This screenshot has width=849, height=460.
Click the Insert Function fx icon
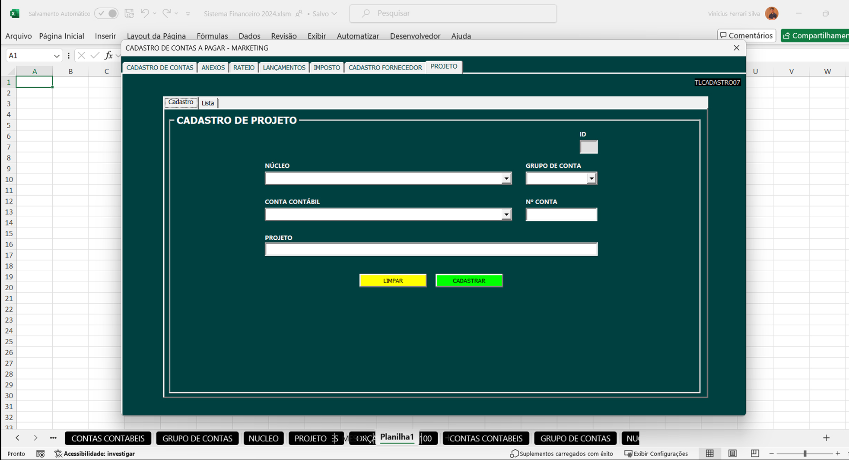click(108, 55)
